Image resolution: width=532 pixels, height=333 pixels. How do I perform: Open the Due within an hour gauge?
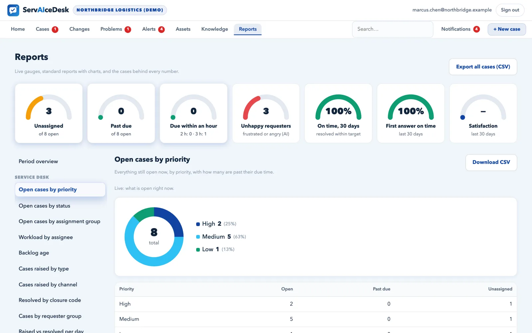194,113
